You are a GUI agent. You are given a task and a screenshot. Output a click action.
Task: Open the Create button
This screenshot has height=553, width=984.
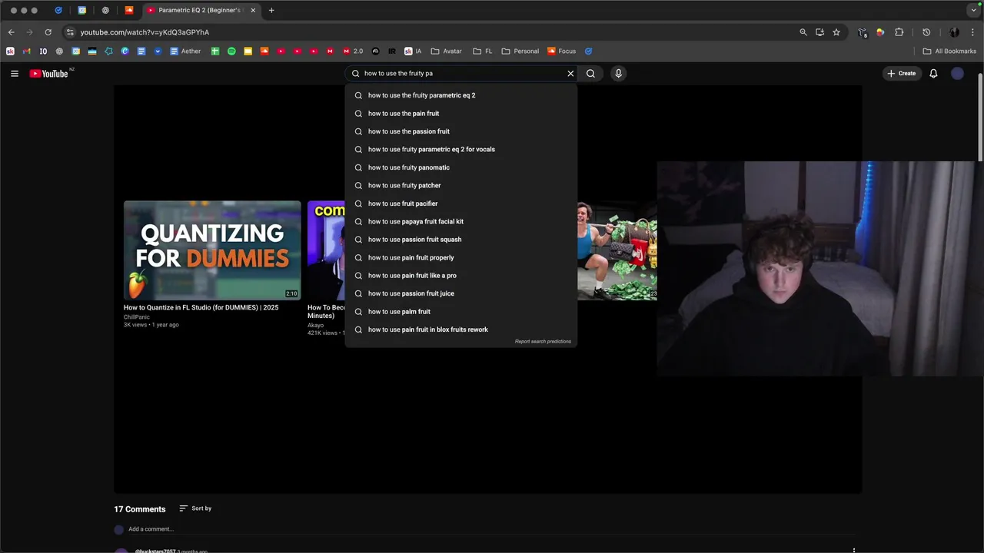902,74
